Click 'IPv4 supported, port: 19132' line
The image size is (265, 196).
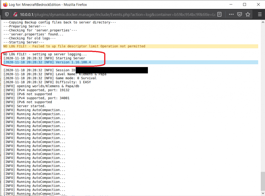pyautogui.click(x=36, y=90)
